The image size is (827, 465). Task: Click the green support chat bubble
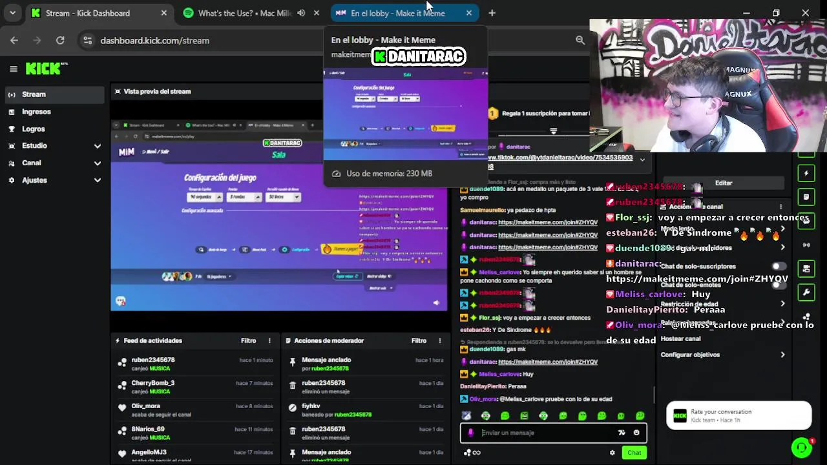pos(801,448)
